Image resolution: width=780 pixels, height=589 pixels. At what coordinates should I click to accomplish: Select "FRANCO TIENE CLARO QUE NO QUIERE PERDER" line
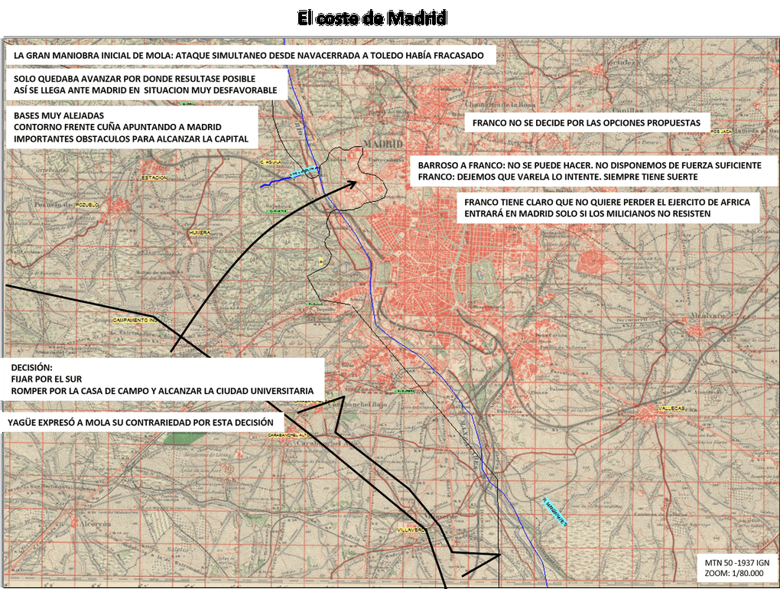coord(607,202)
